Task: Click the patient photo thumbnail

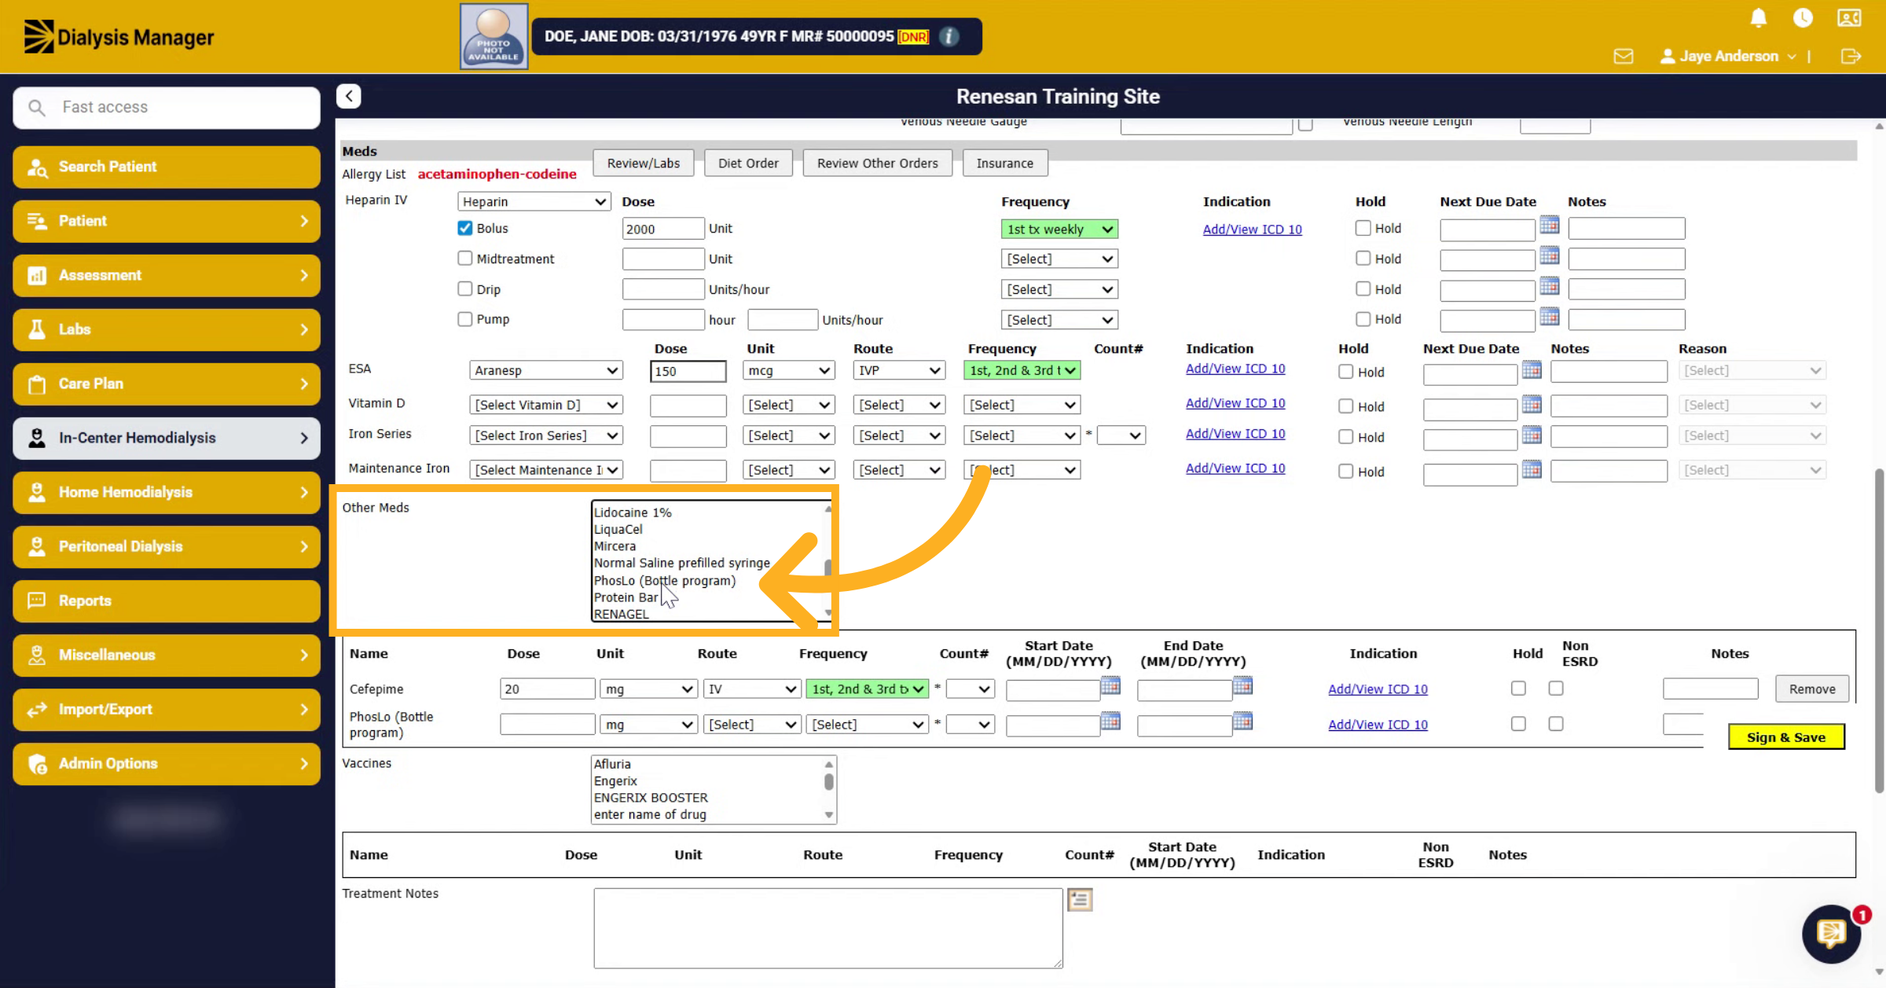Action: [494, 37]
